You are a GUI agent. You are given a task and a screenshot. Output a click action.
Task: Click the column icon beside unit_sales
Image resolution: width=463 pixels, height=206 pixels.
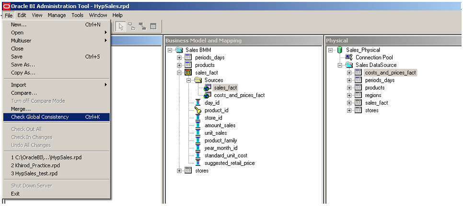pos(198,133)
